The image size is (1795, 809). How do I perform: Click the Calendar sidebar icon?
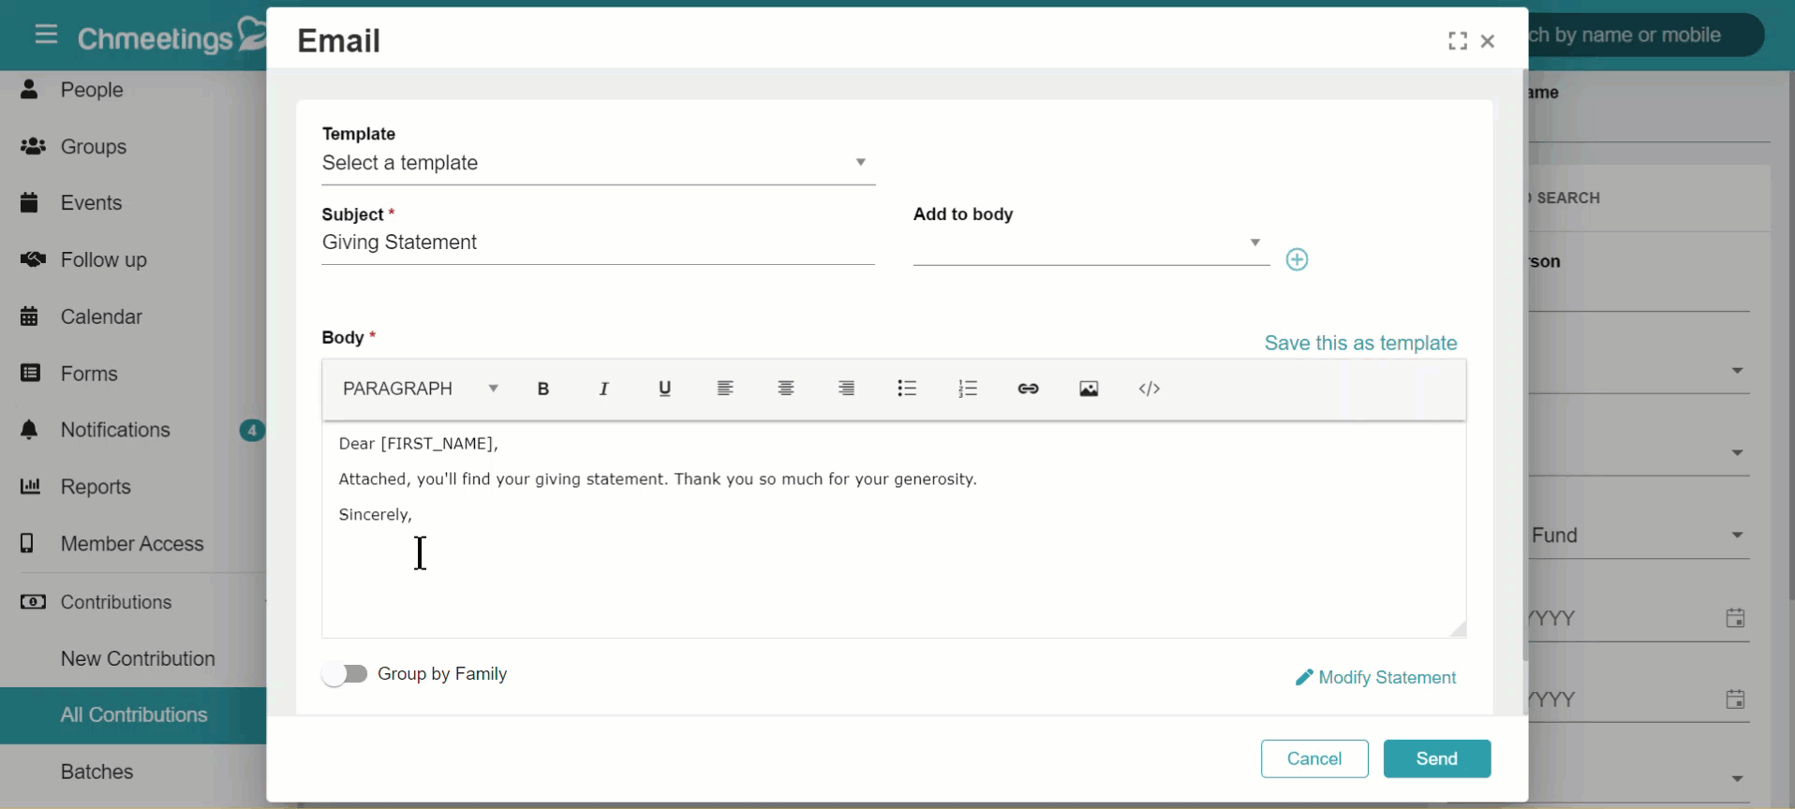[x=30, y=316]
